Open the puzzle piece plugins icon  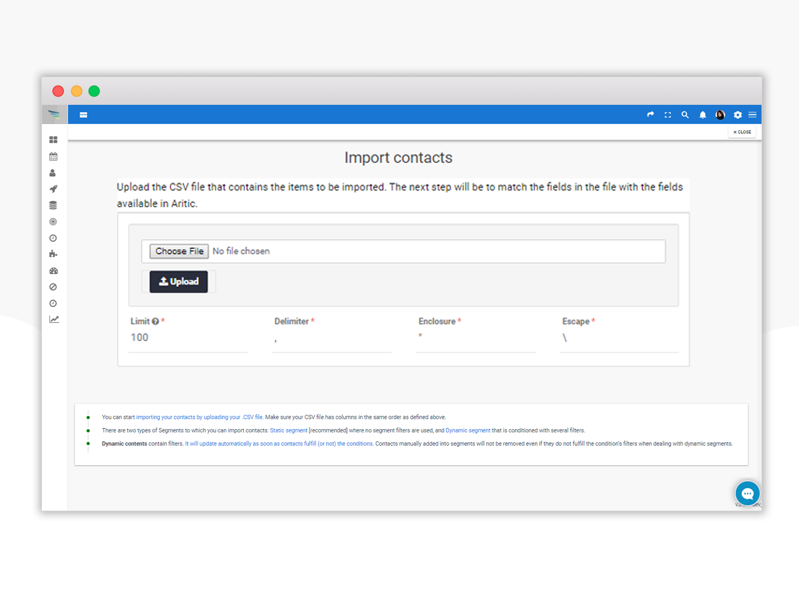(x=53, y=254)
